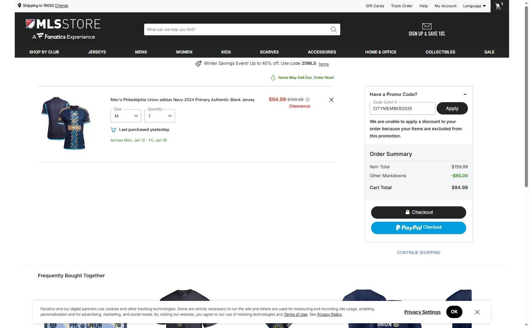
Task: Click Frequently Bought Together heading
Action: coord(71,276)
